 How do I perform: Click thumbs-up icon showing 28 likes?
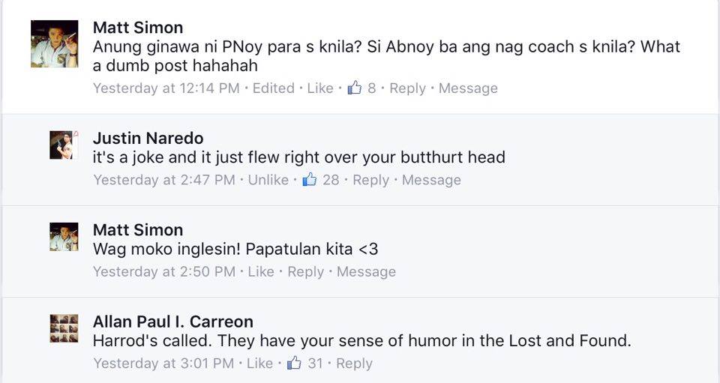pyautogui.click(x=310, y=179)
